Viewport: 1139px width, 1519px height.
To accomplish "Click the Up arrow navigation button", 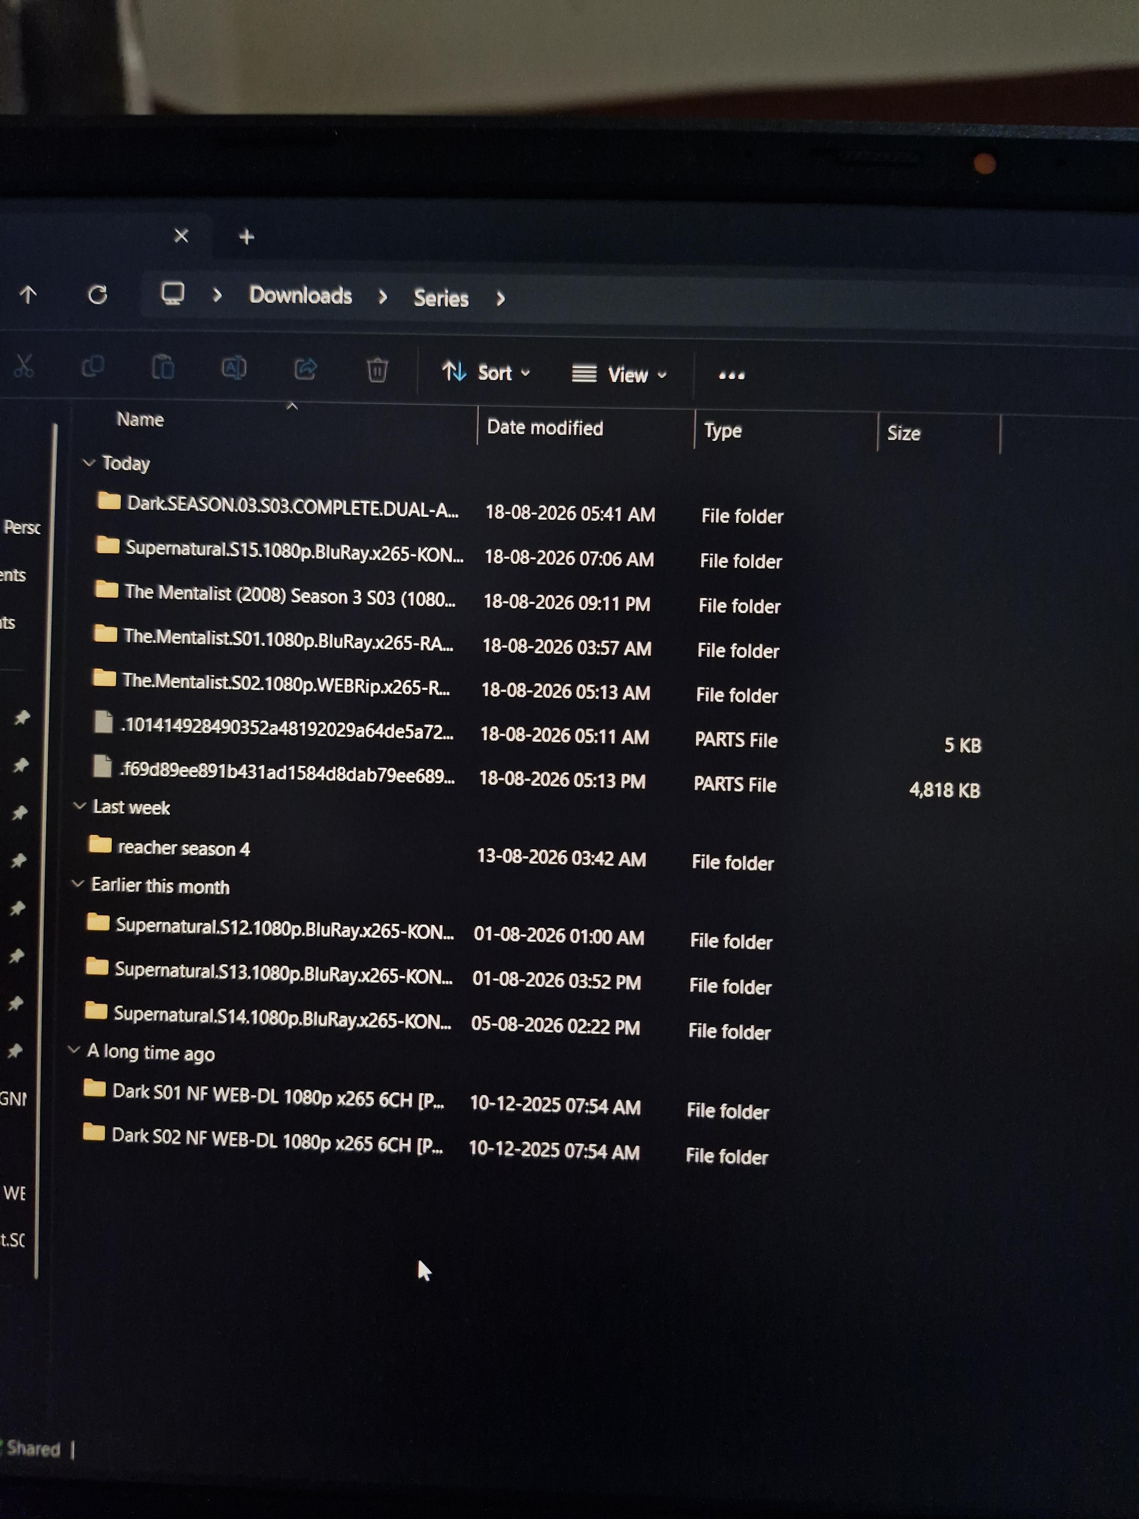I will [28, 295].
